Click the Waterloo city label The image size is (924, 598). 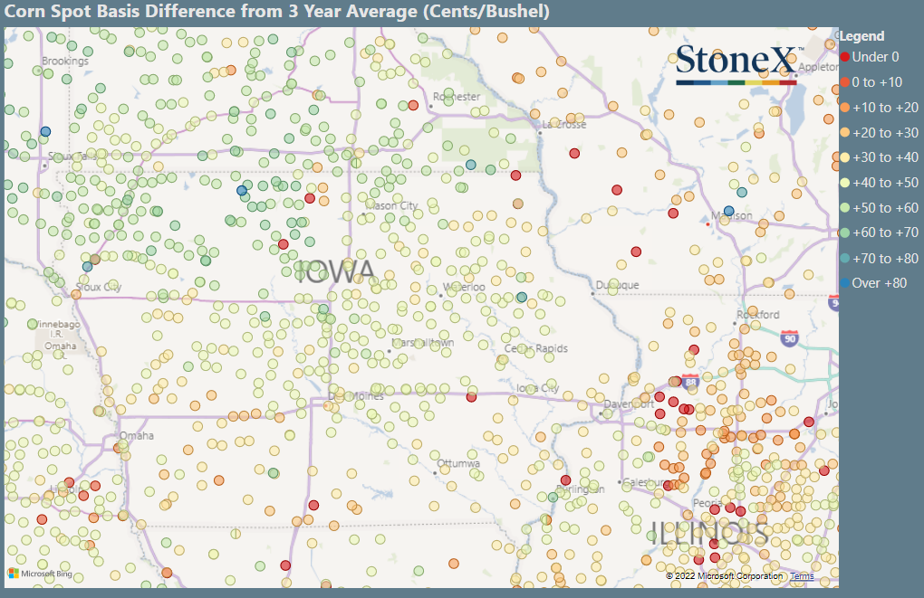pyautogui.click(x=464, y=287)
